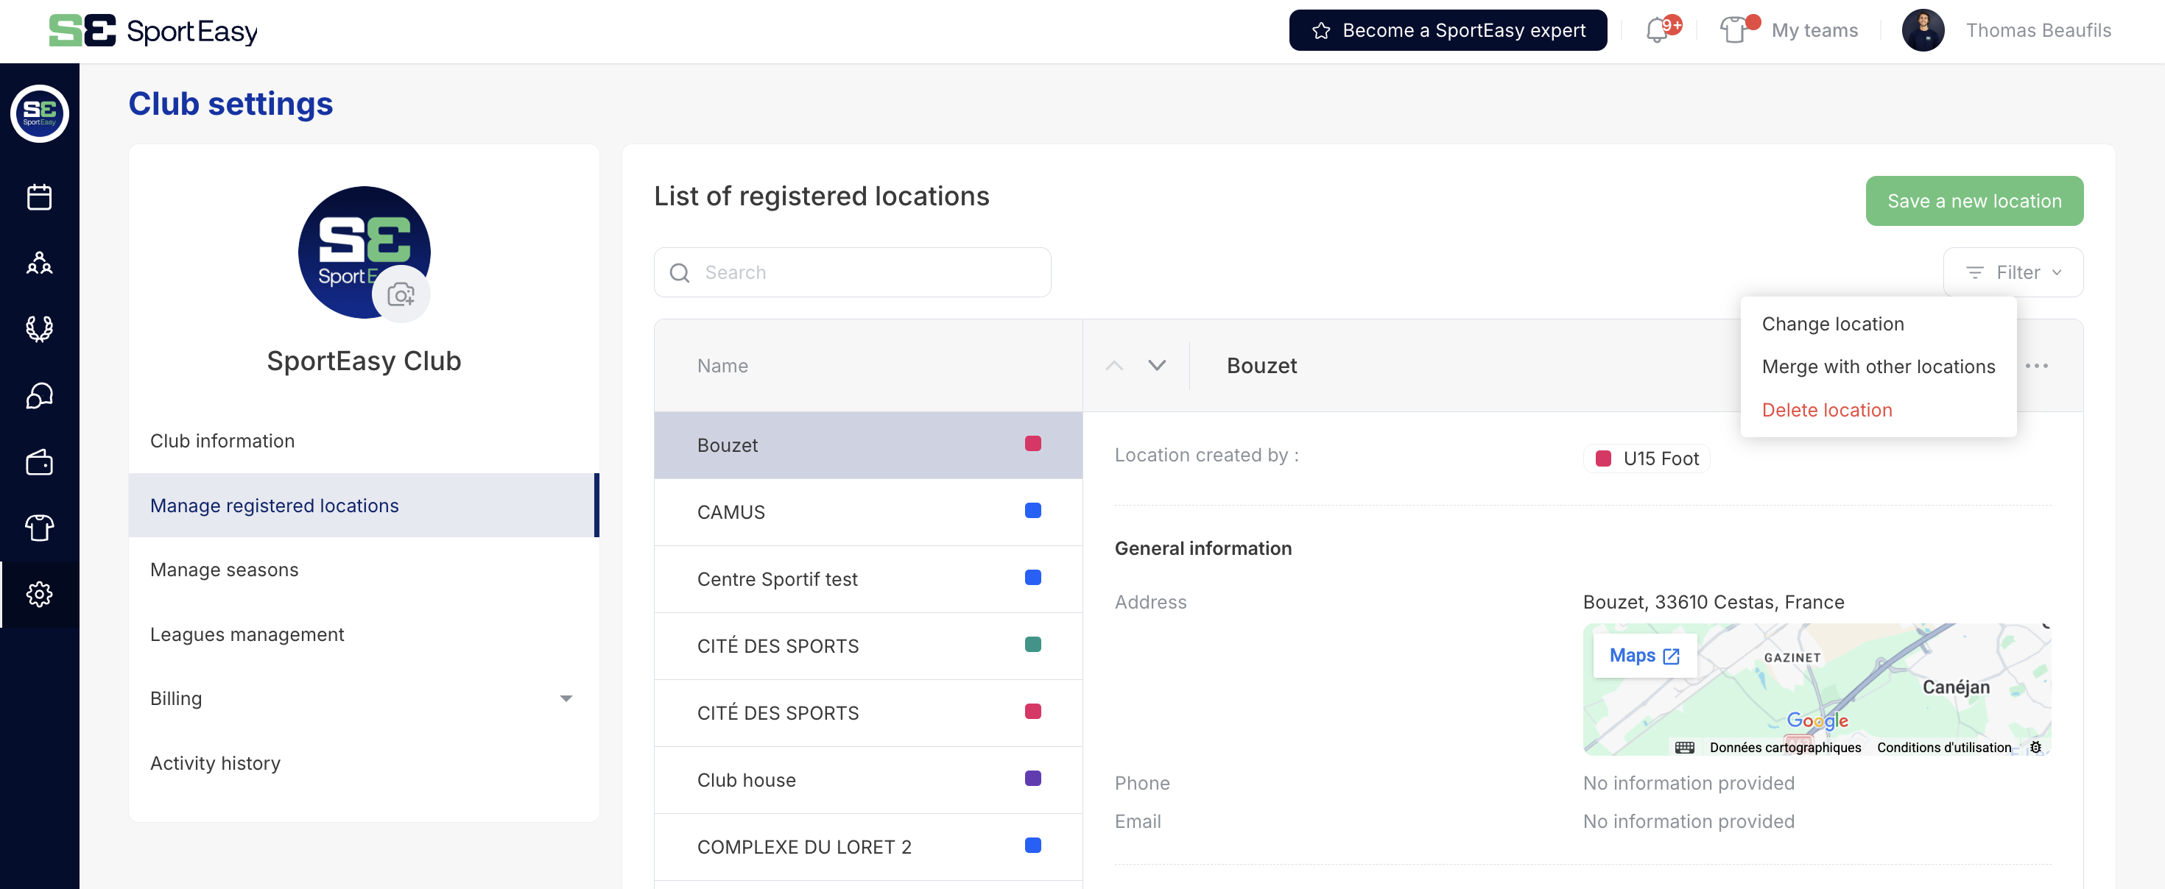Open the laurel wreath championship icon

40,328
